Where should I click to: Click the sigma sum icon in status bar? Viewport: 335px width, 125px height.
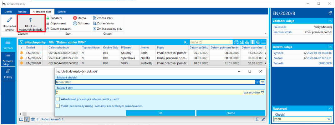pos(257,119)
